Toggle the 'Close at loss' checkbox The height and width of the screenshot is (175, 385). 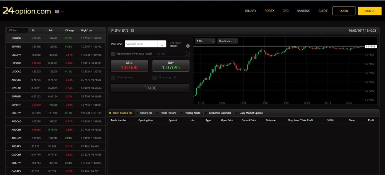tap(113, 78)
